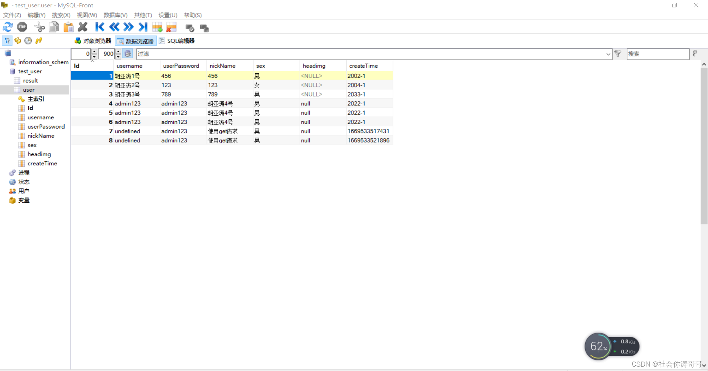Open 状态 status item
708x371 pixels.
(x=24, y=182)
